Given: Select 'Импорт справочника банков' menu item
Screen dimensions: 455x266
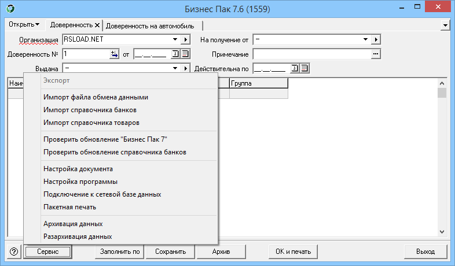Looking at the screenshot, I should tap(90, 110).
